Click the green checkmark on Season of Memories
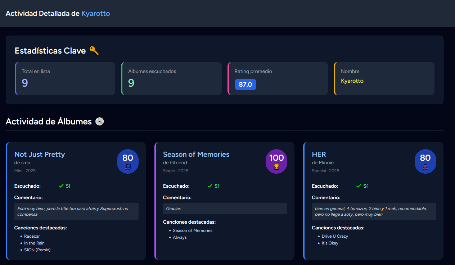This screenshot has height=265, width=455. click(x=210, y=186)
